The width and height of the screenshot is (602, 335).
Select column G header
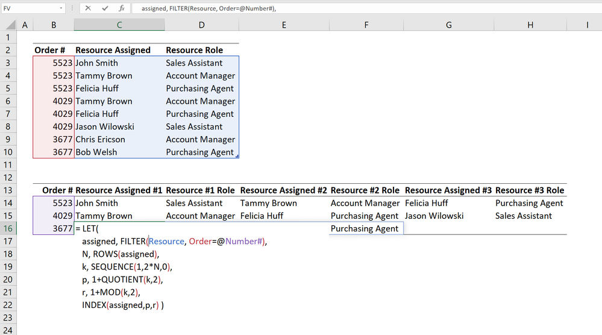pyautogui.click(x=449, y=25)
